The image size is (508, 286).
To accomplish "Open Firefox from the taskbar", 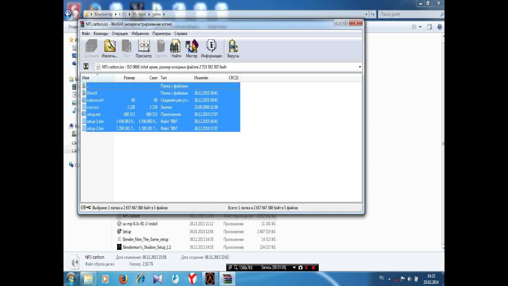I will pyautogui.click(x=123, y=279).
